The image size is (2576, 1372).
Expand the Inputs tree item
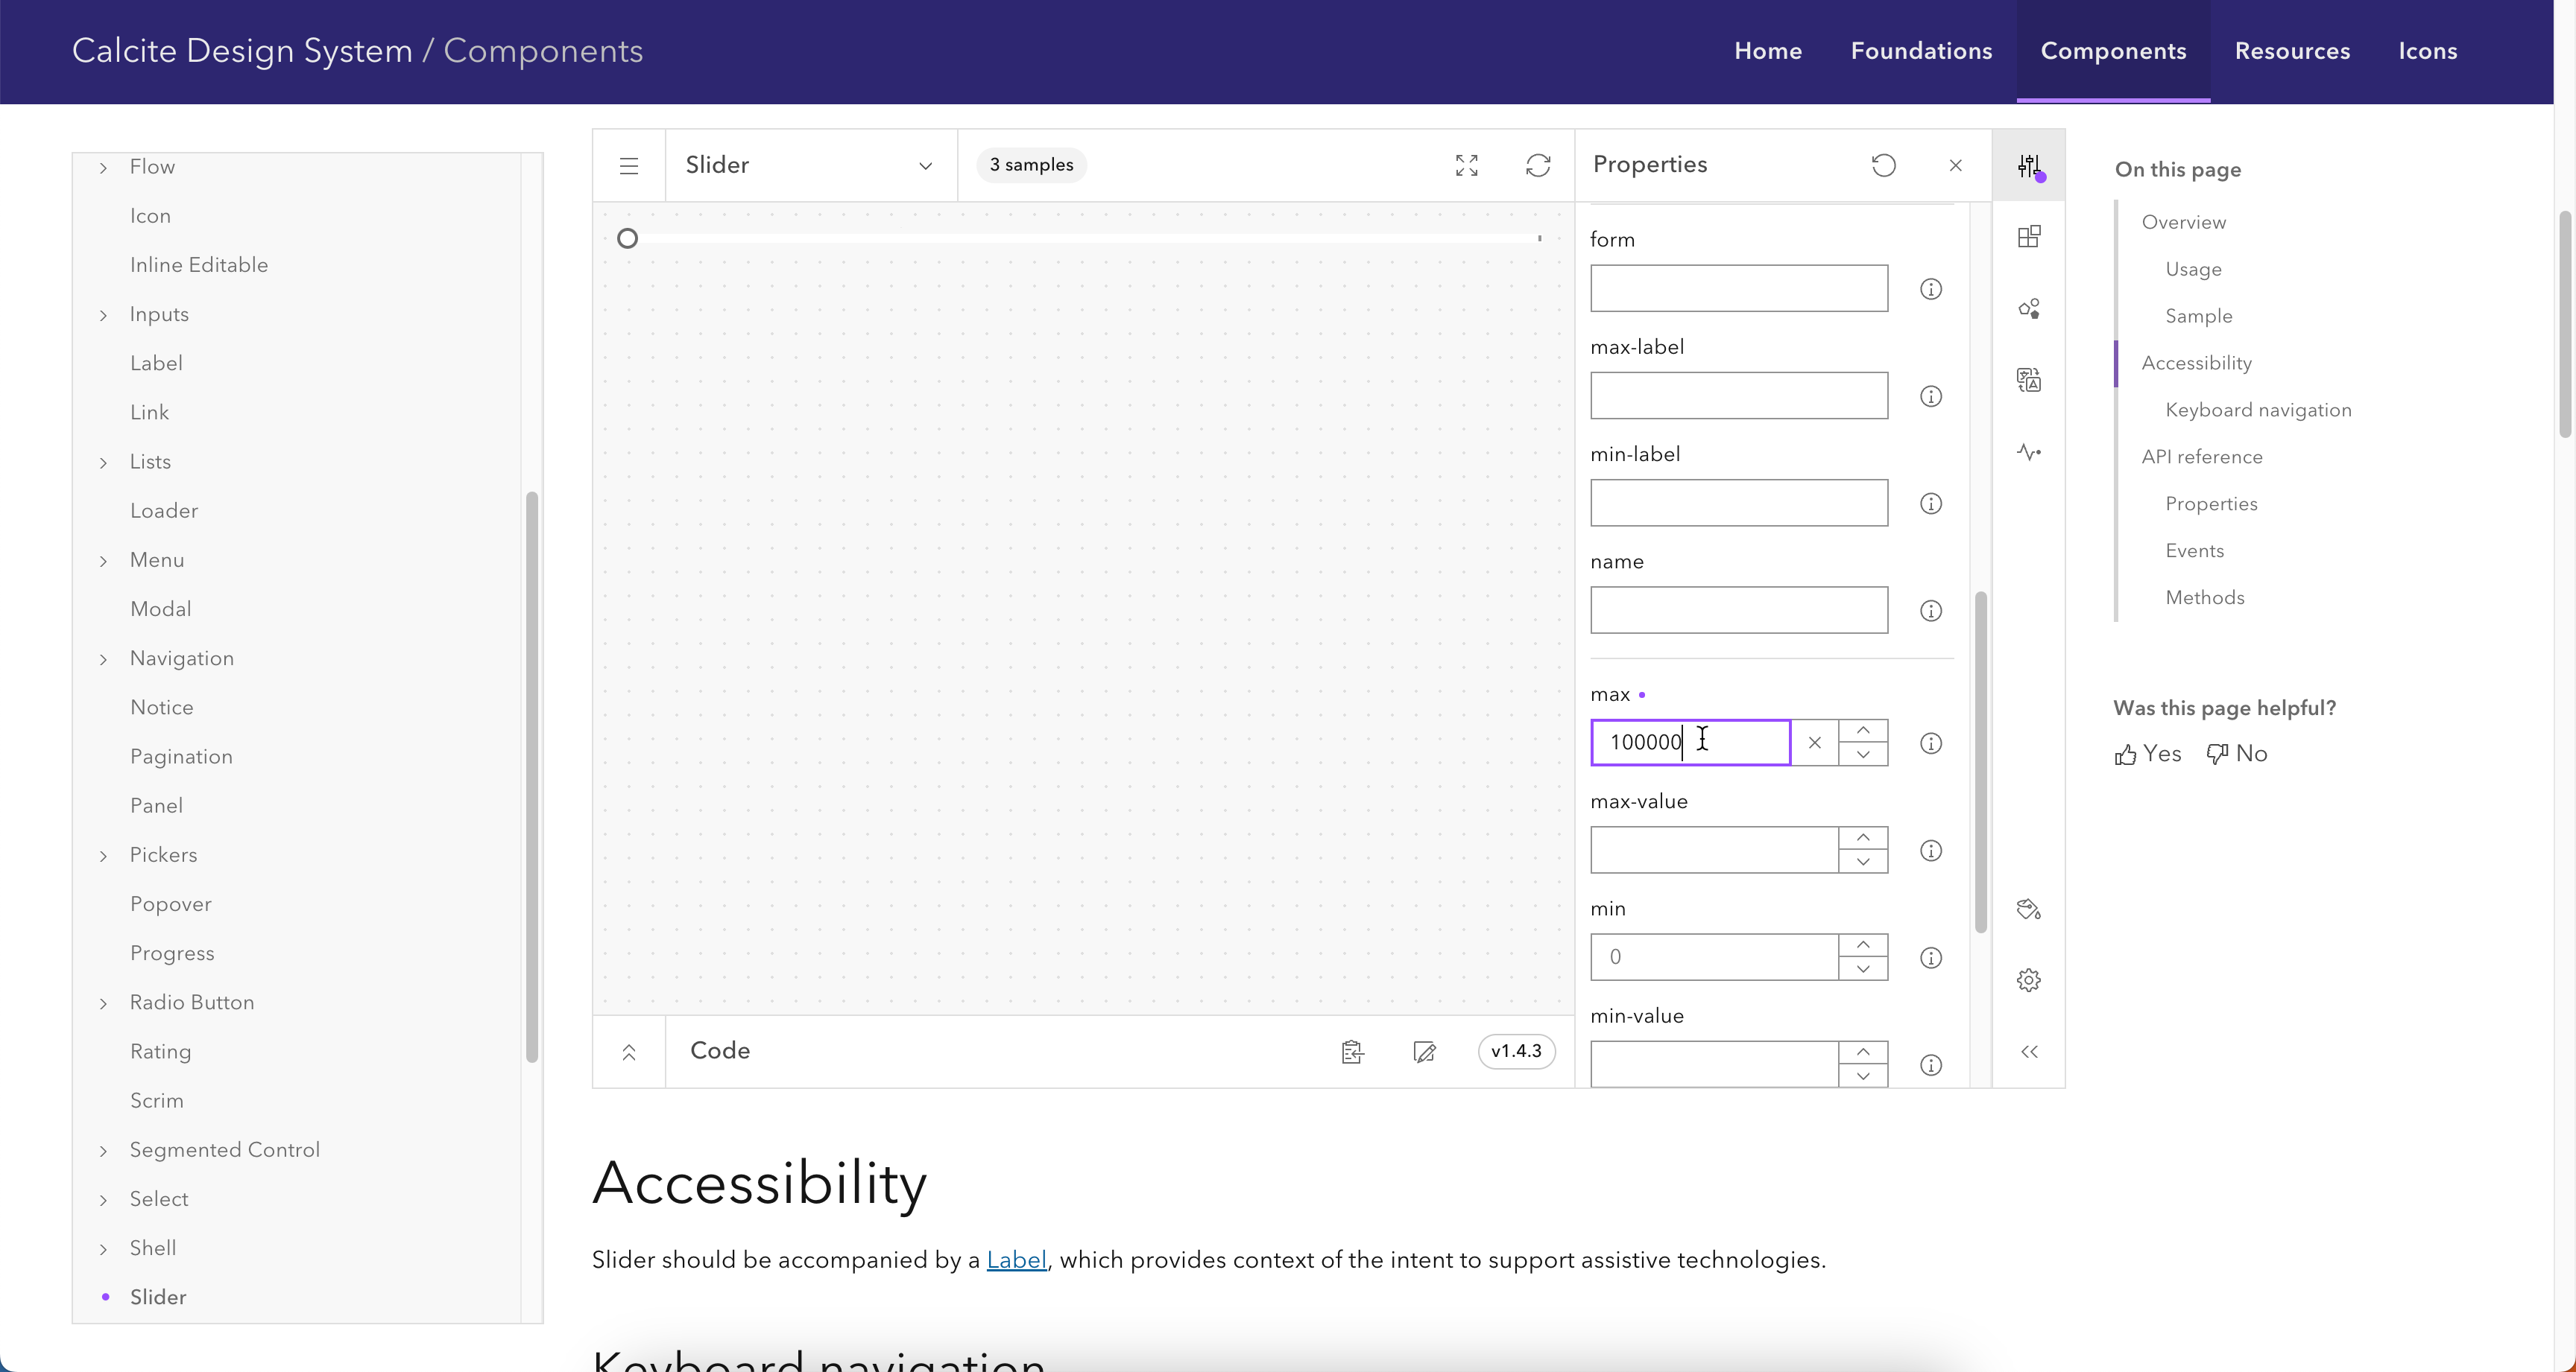click(103, 315)
